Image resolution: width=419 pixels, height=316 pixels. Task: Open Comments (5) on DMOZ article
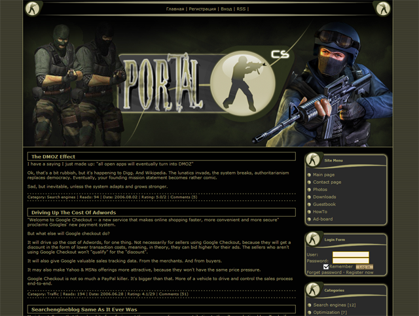pos(184,197)
